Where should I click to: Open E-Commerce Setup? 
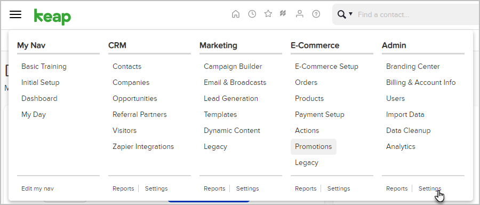coord(326,67)
